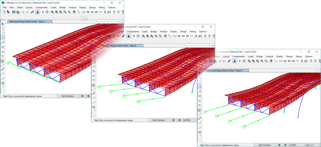Select the pointer tool in Step 1 side toolbar
The image size is (321, 147).
click(x=2, y=24)
